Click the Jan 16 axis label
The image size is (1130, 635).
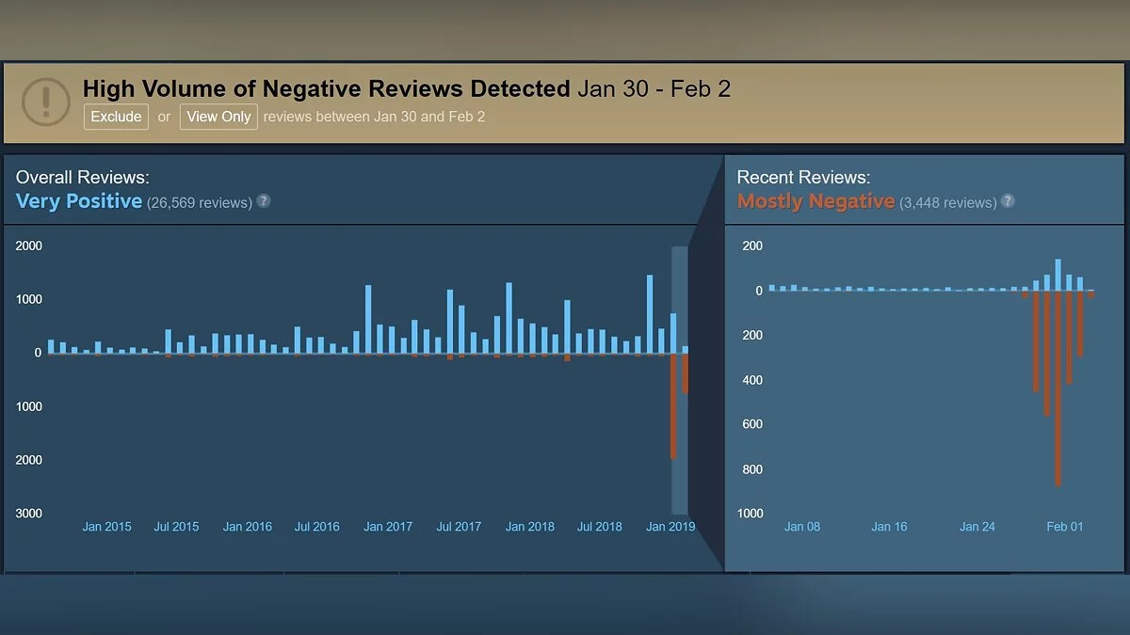click(889, 527)
